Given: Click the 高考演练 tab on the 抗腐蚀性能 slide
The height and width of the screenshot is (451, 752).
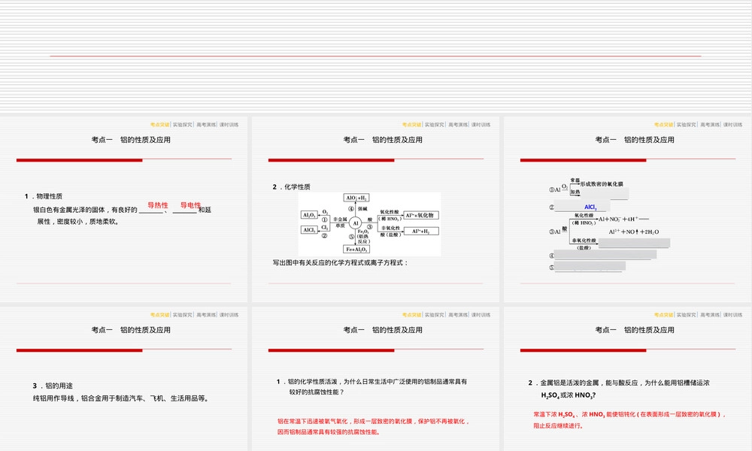Looking at the screenshot, I should click(x=458, y=315).
